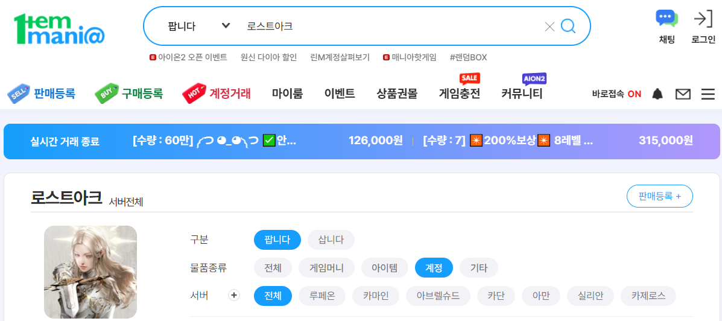The height and width of the screenshot is (321, 722).
Task: Open the 커뮤니티 menu
Action: (522, 94)
